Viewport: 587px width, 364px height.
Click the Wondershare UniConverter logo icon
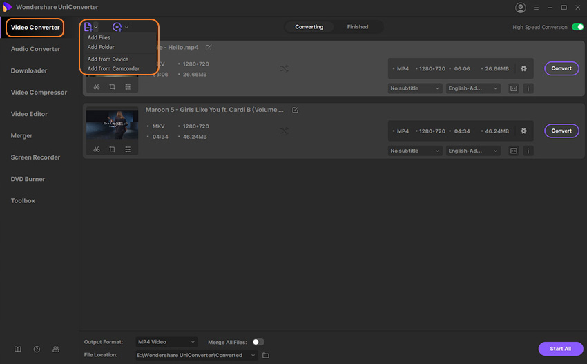7,7
